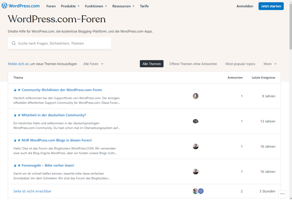Open the Alle Foren dropdown
The height and width of the screenshot is (200, 292).
pos(93,64)
